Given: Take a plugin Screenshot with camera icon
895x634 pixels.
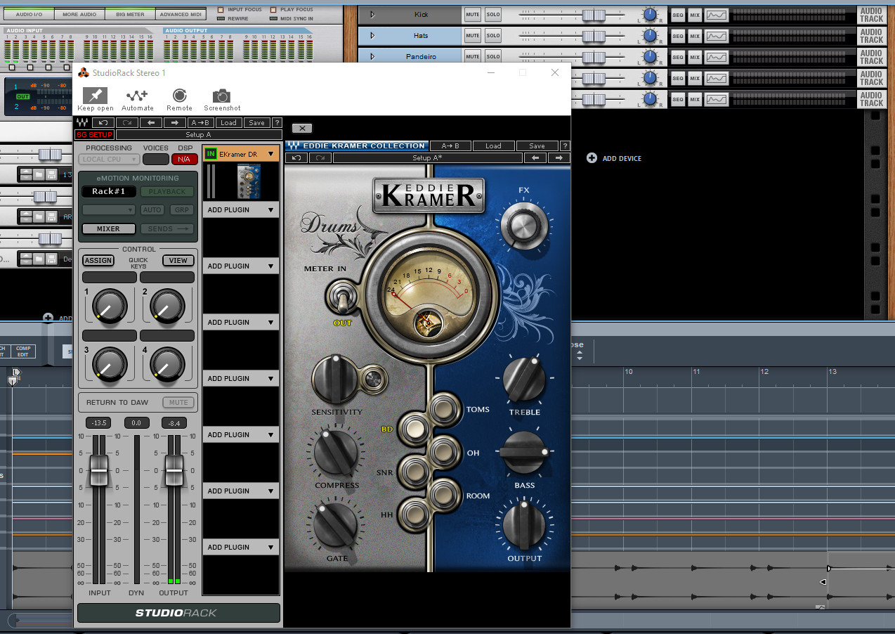Looking at the screenshot, I should tap(222, 96).
